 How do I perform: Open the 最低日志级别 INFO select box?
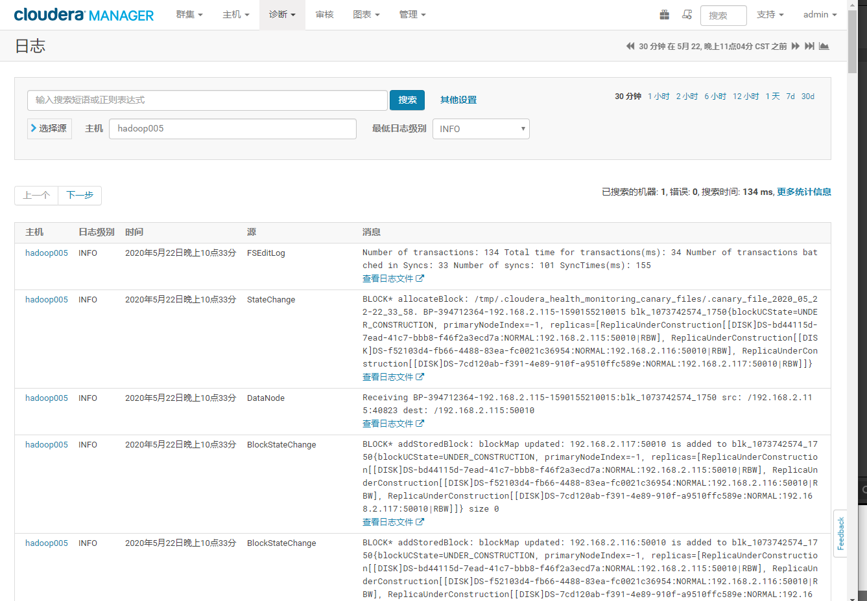click(481, 129)
